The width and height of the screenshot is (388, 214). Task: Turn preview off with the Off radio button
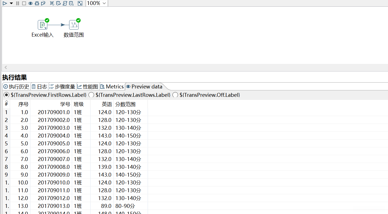pos(175,95)
